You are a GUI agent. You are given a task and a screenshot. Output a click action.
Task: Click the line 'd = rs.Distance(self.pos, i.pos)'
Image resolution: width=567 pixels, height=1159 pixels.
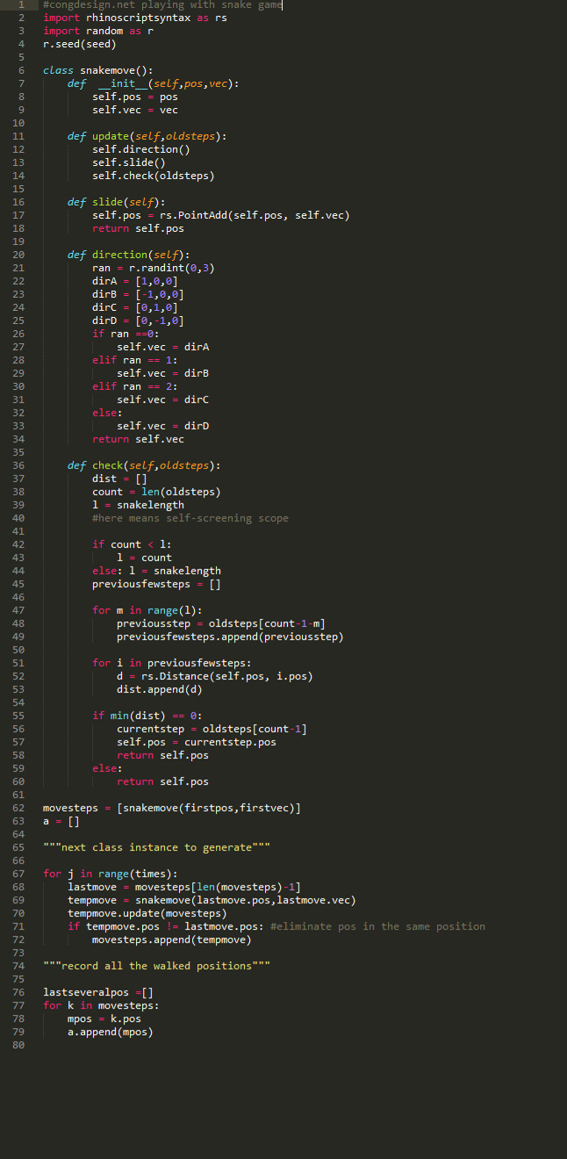click(x=215, y=676)
